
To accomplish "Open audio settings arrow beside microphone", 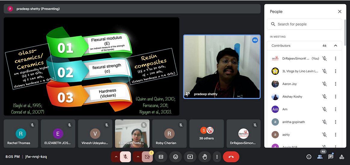I will click(x=116, y=157).
